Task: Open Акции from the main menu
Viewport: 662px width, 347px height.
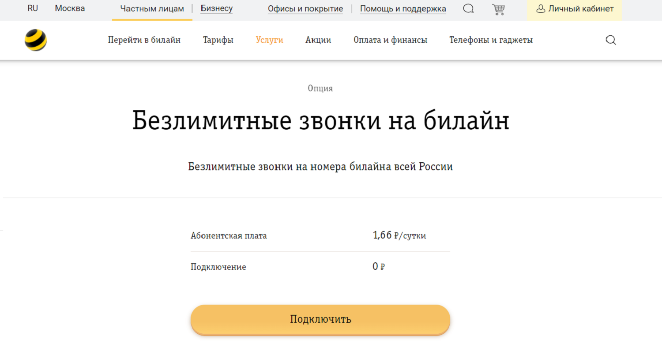Action: [318, 40]
